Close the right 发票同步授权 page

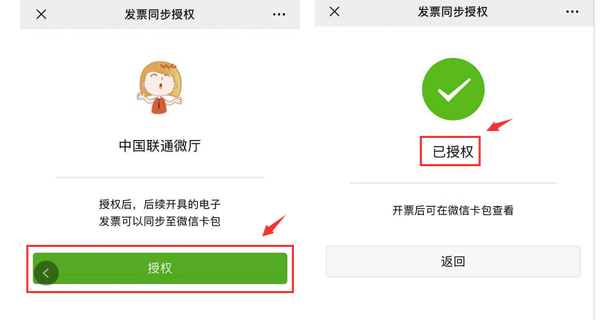335,12
